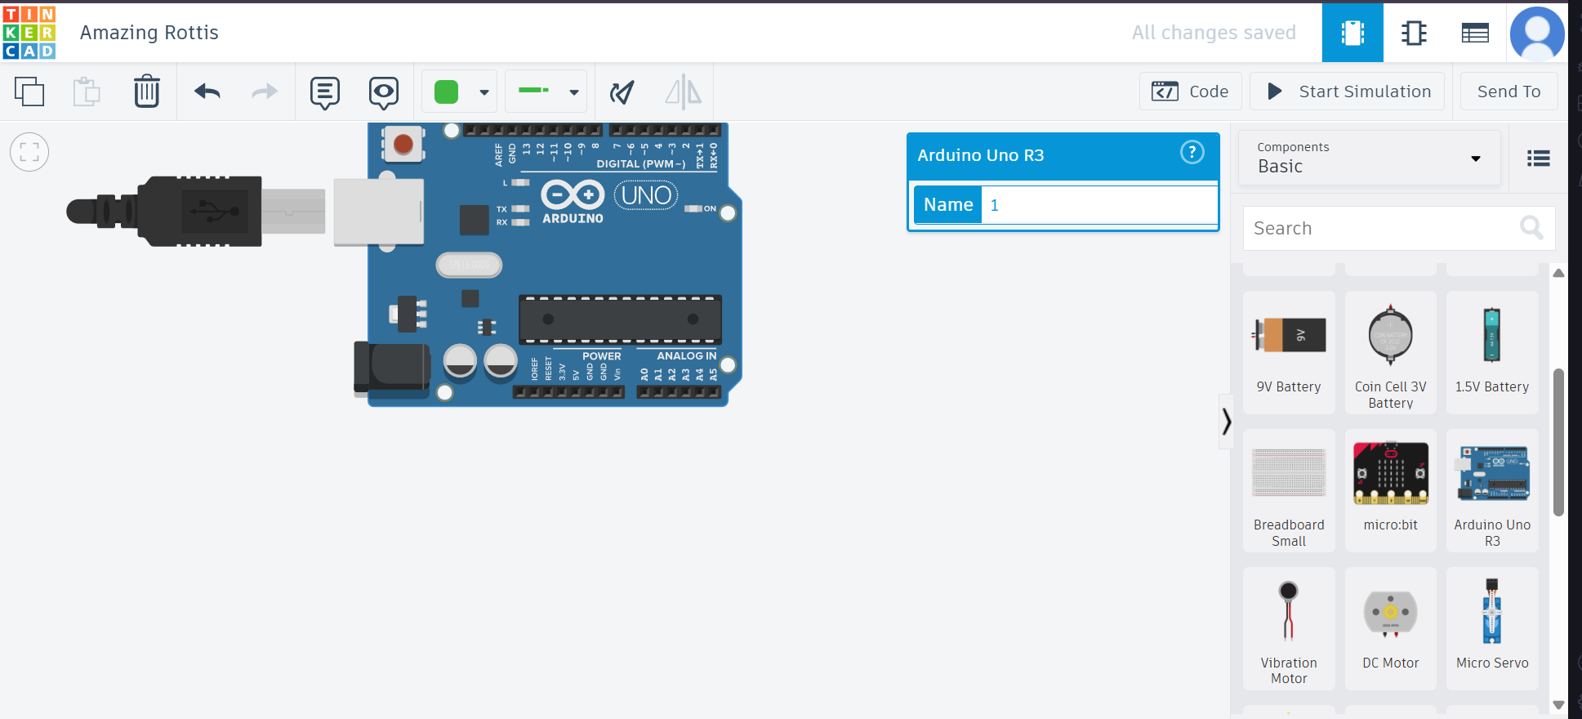The height and width of the screenshot is (719, 1582).
Task: Click the Arduino red reset button
Action: (403, 145)
